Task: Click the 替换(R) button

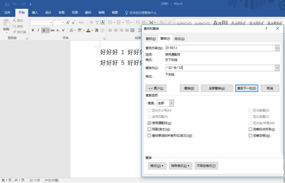Action: pos(189,88)
